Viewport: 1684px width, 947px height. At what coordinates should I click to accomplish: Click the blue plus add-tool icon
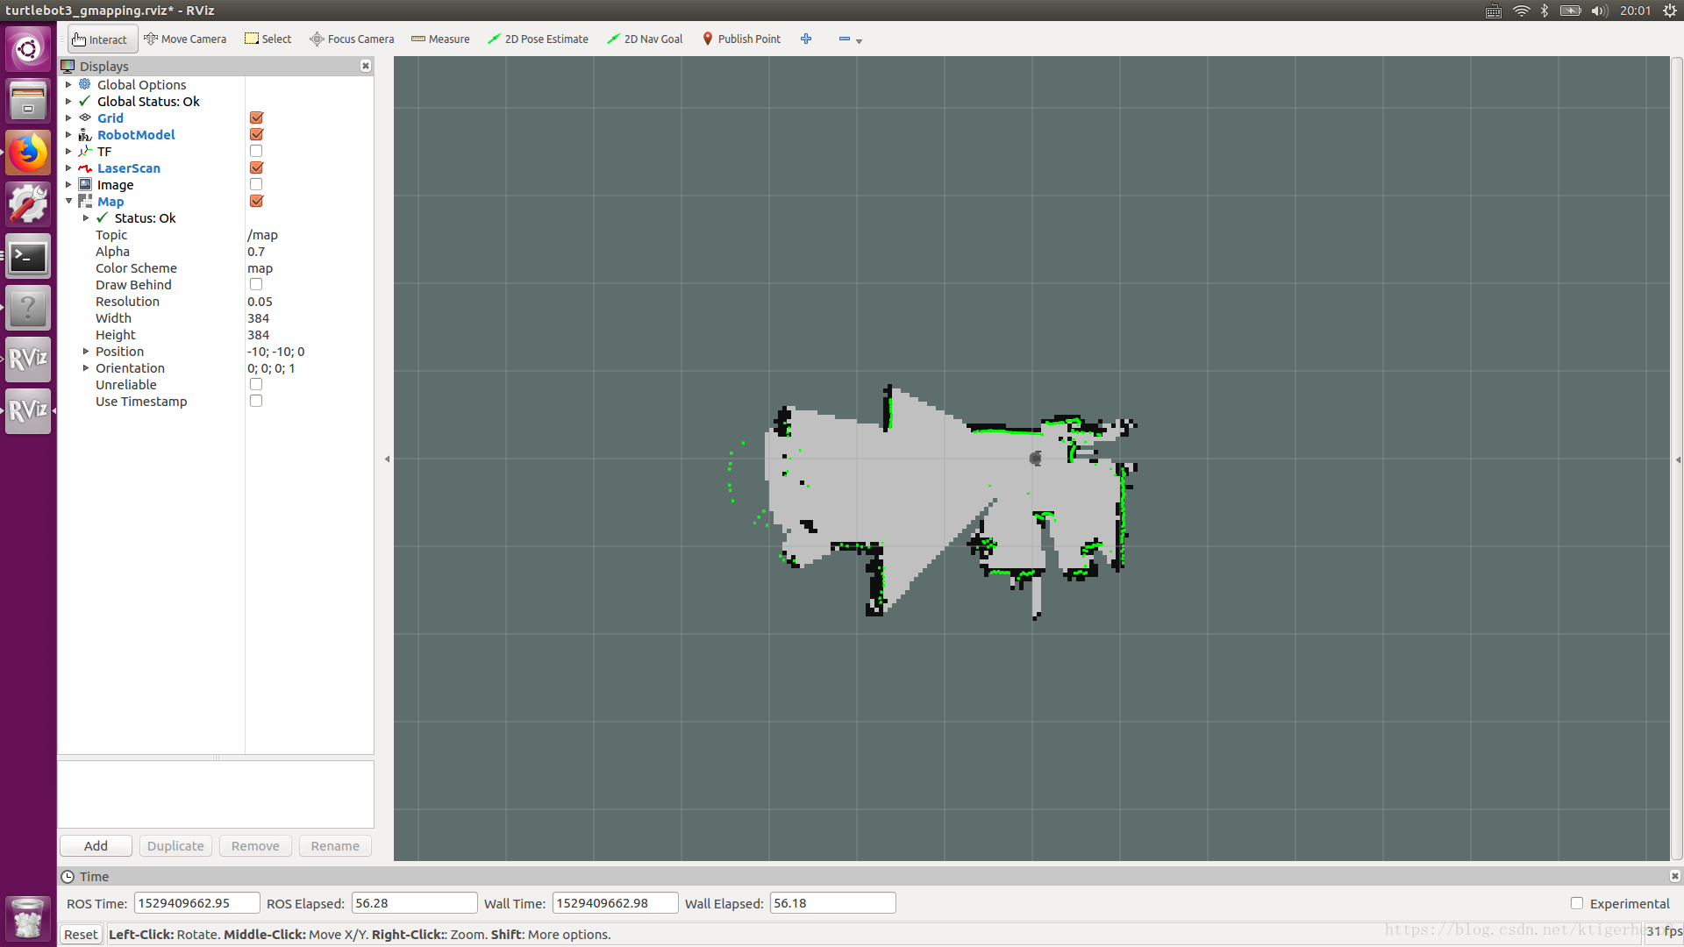[806, 39]
